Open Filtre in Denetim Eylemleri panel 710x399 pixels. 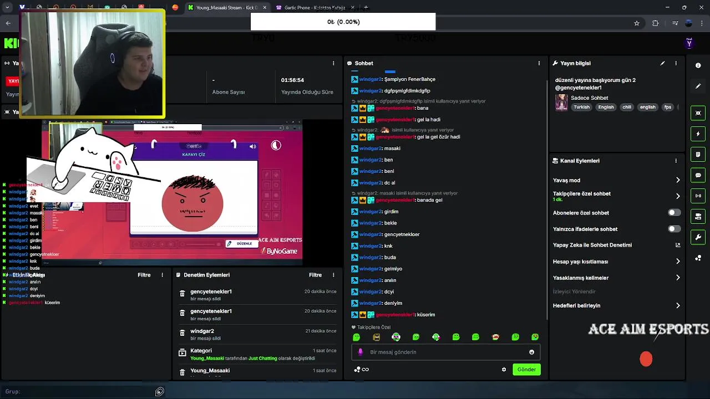click(x=315, y=275)
